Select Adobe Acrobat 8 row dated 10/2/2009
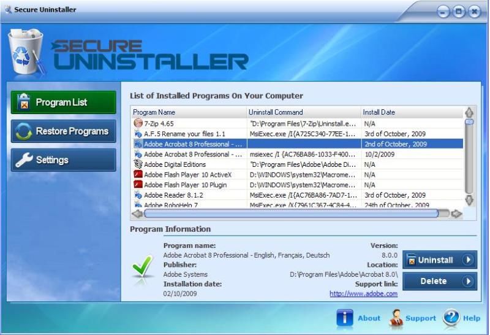 (x=297, y=155)
